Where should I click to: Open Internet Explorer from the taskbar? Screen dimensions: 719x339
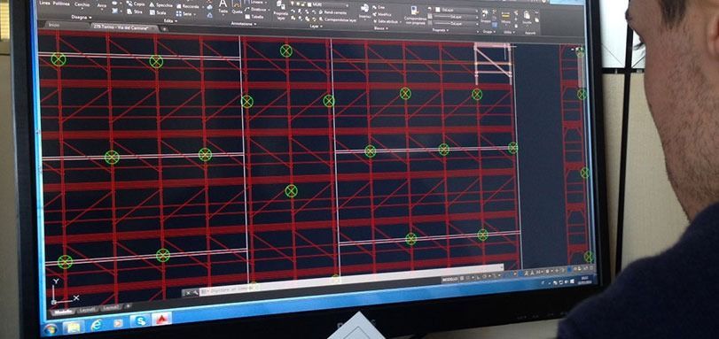click(x=97, y=325)
